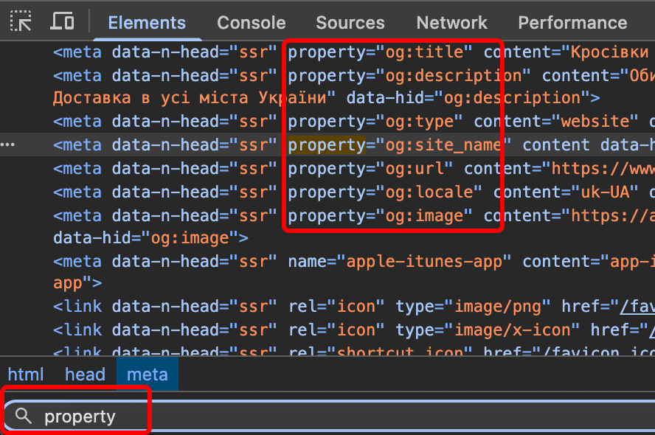The image size is (655, 435).
Task: Toggle the device emulation toolbar icon
Action: (x=62, y=20)
